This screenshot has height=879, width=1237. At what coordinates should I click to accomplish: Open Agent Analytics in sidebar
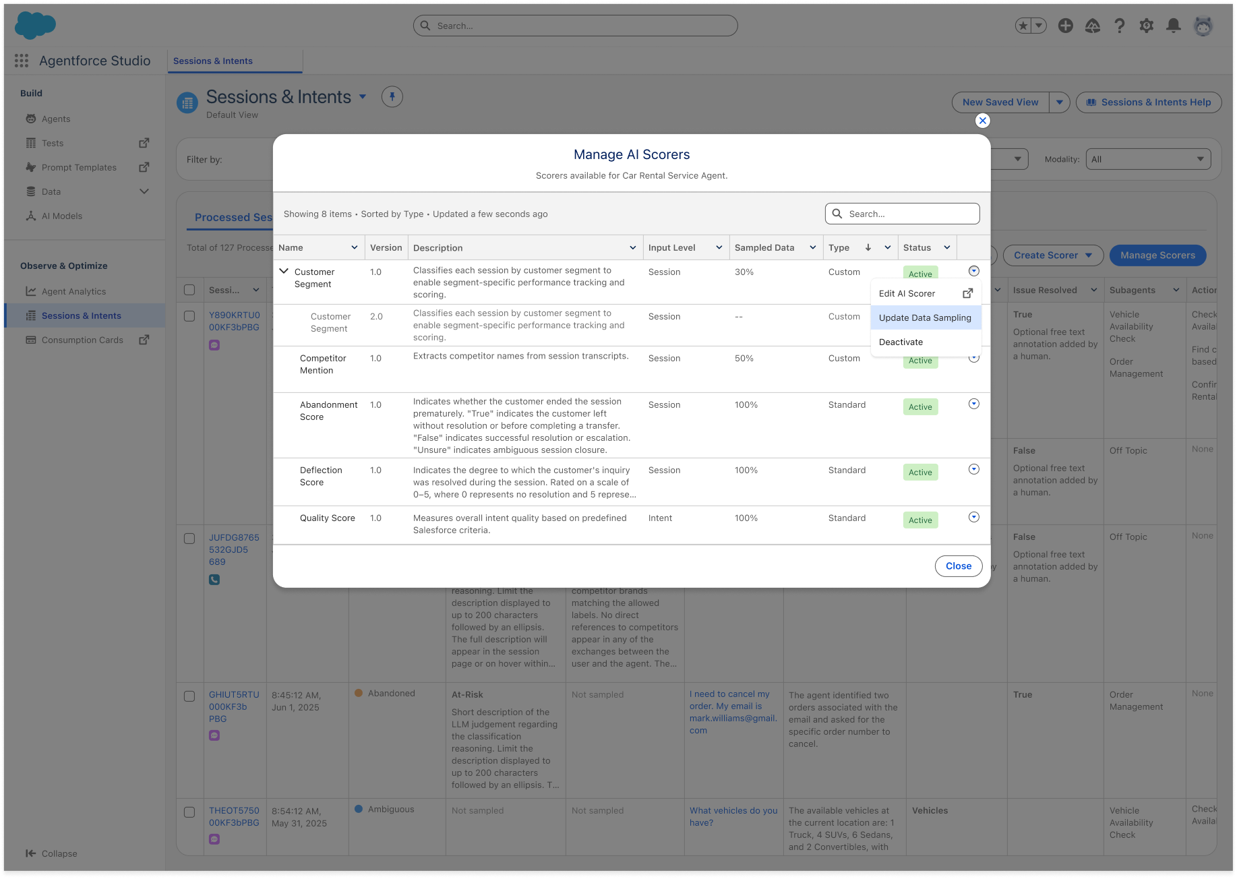tap(73, 291)
